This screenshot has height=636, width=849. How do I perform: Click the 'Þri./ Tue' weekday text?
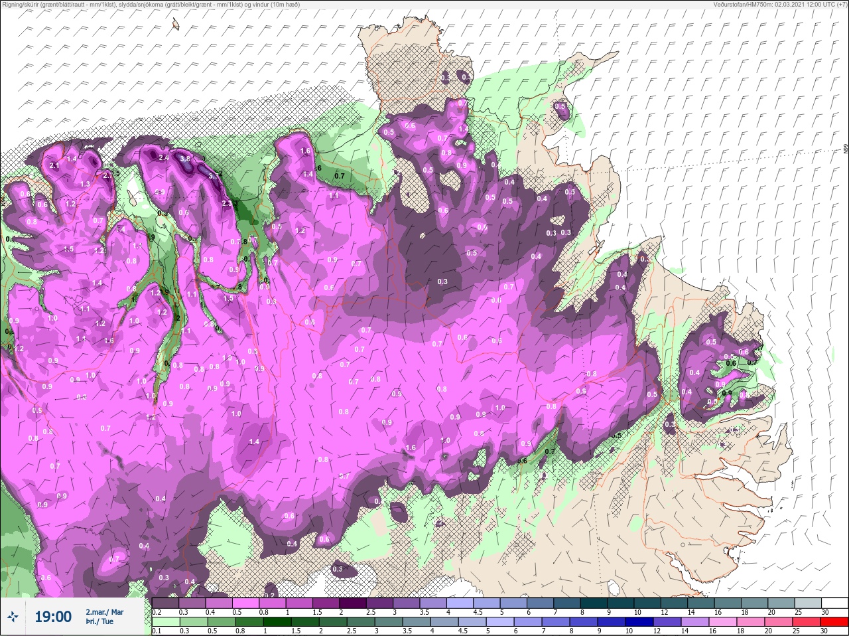pyautogui.click(x=99, y=622)
